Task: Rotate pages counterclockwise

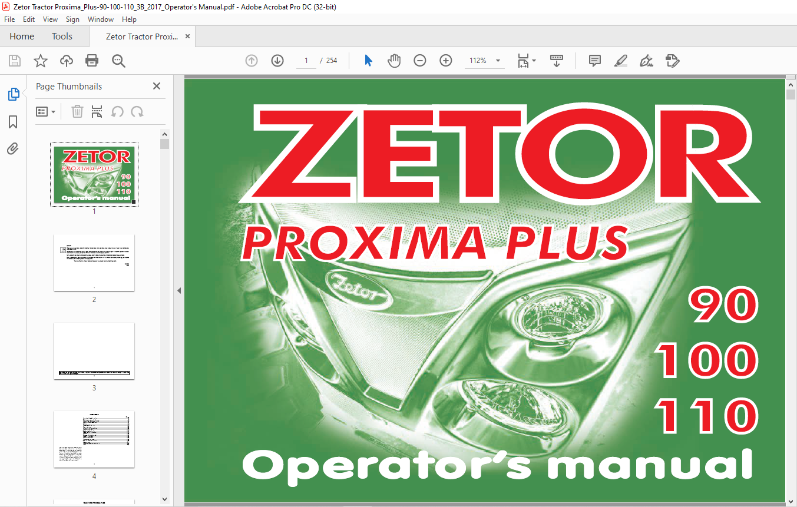Action: (x=117, y=111)
